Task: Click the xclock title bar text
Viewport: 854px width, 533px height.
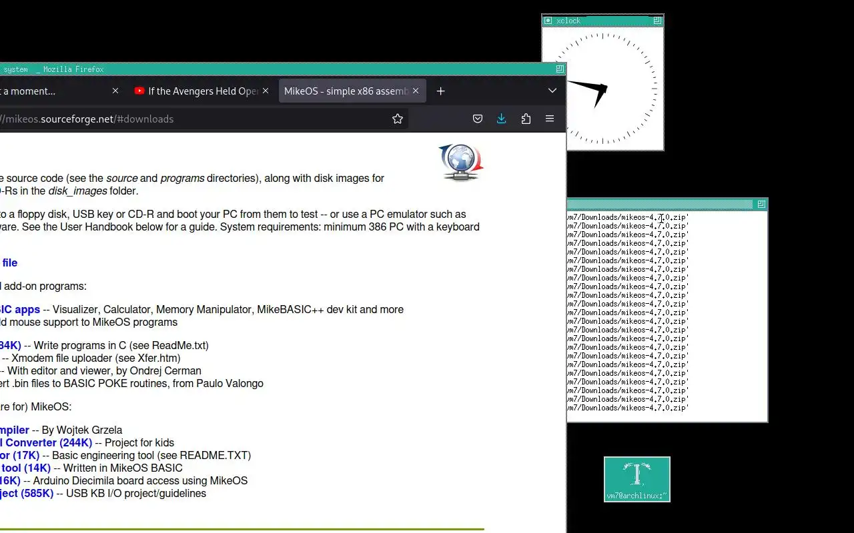Action: pyautogui.click(x=568, y=21)
